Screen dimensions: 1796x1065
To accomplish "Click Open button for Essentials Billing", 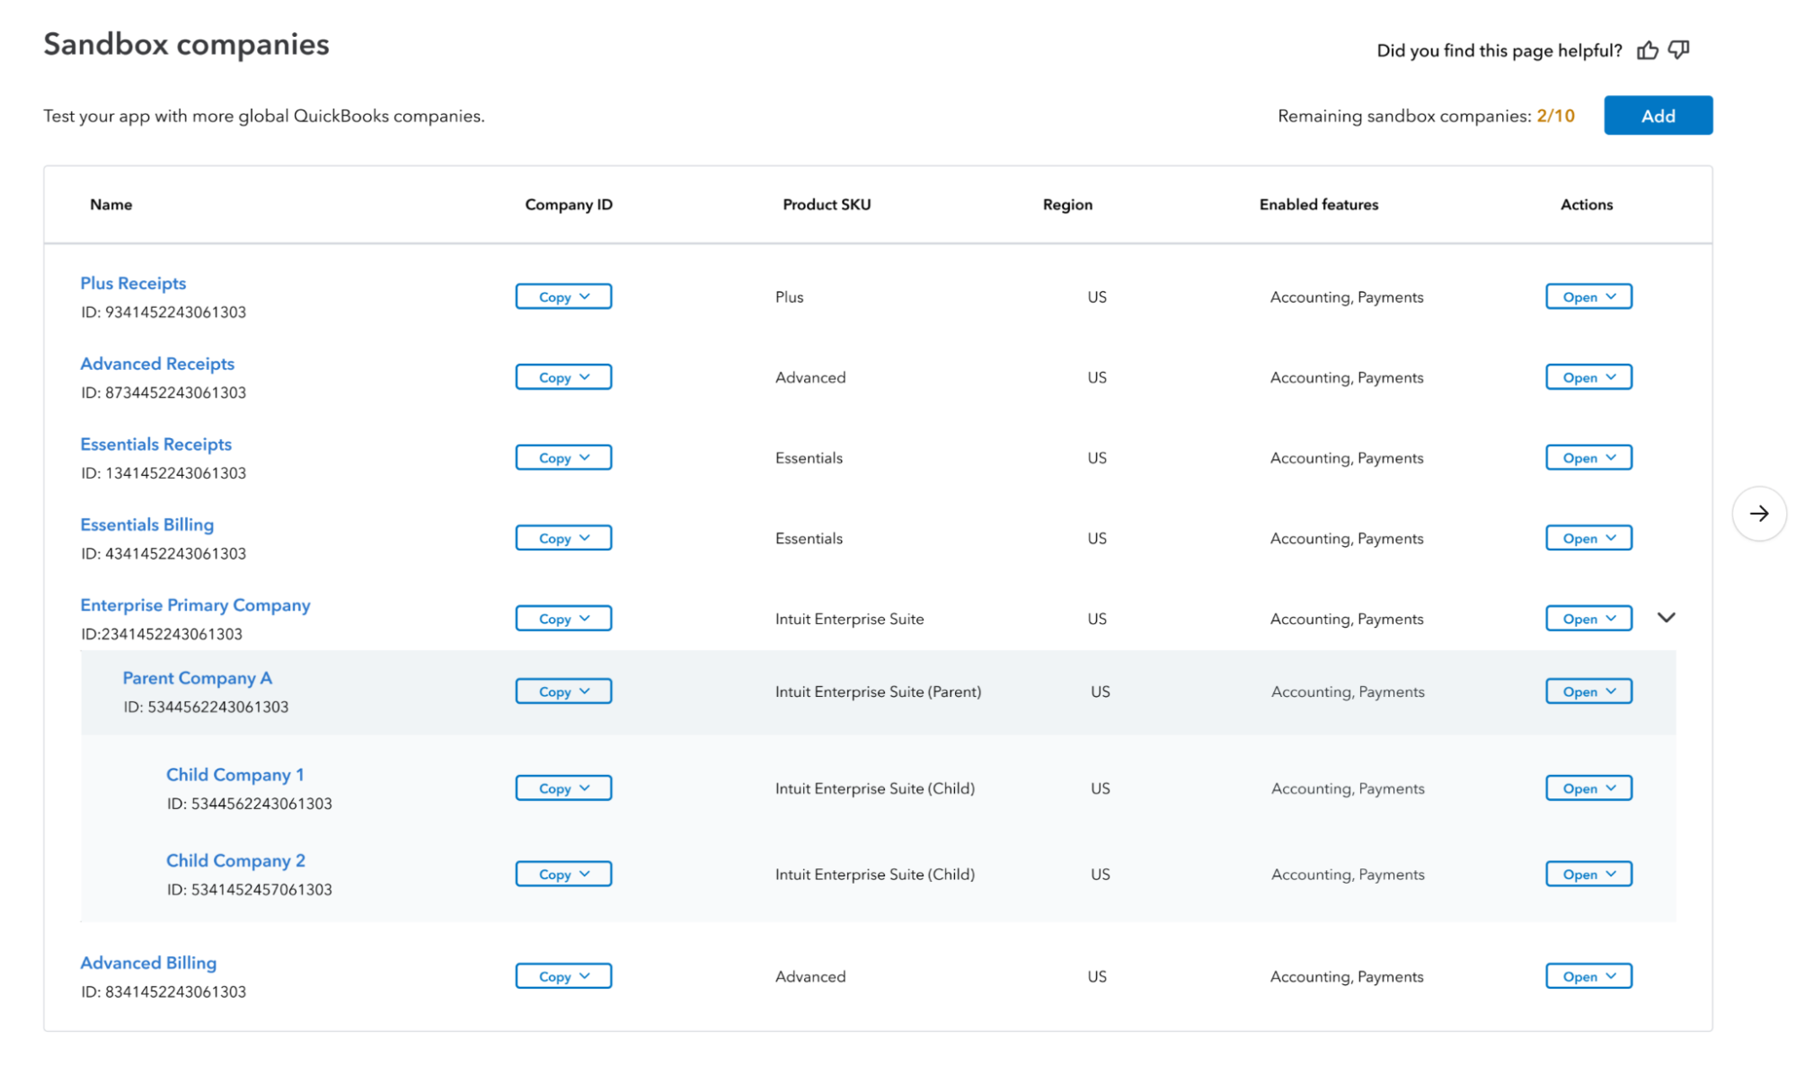I will (x=1588, y=538).
